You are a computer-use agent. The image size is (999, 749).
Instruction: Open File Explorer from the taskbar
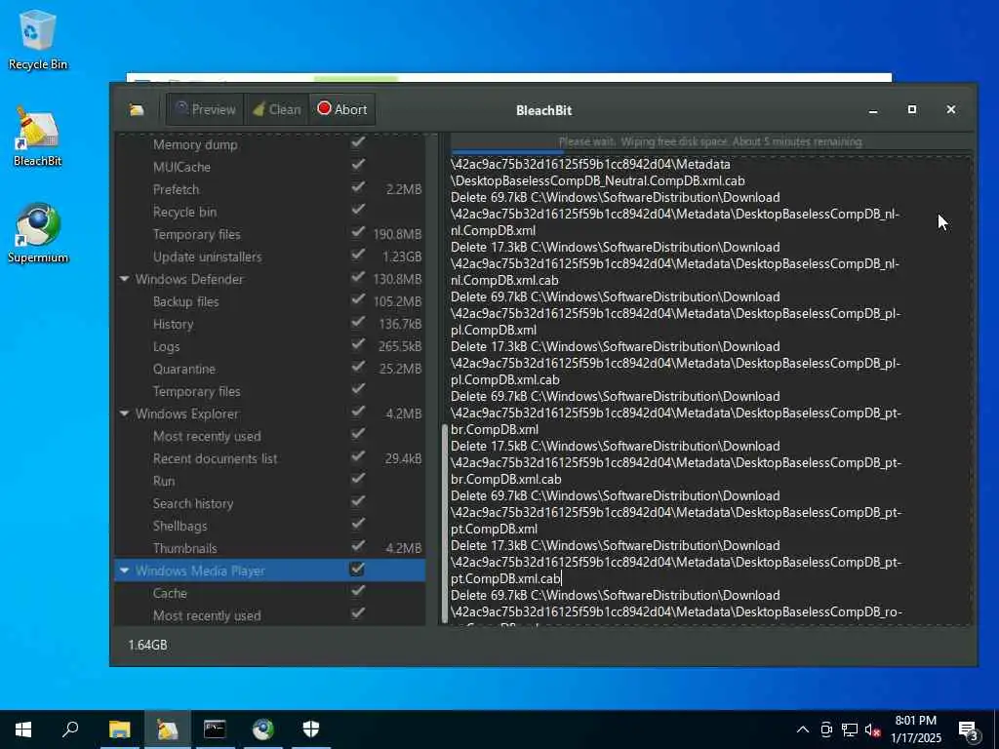point(119,729)
